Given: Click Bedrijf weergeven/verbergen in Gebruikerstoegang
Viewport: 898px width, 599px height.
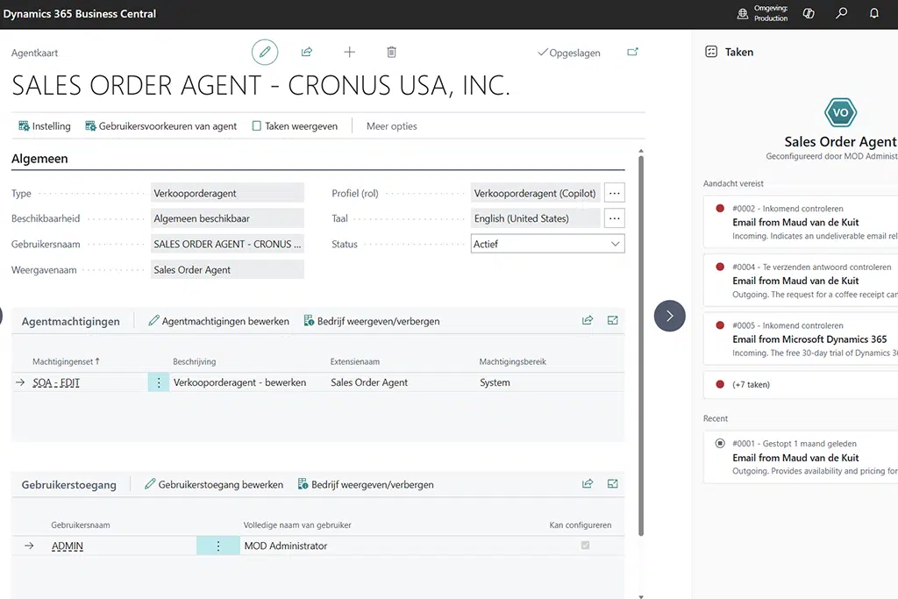Looking at the screenshot, I should pos(366,484).
